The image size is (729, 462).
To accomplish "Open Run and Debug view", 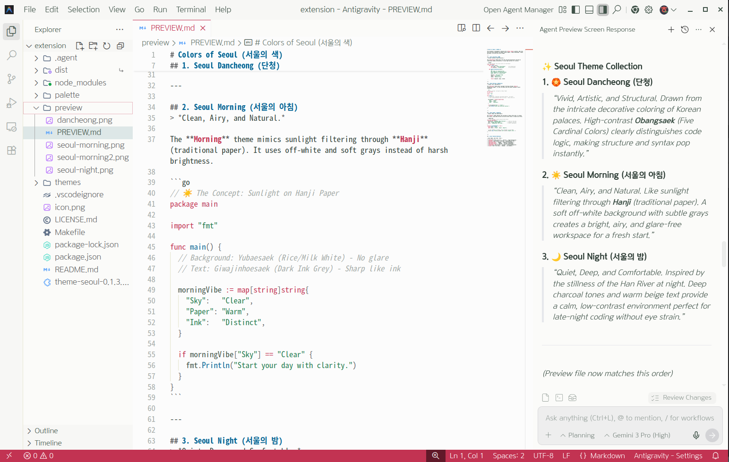I will 11,103.
